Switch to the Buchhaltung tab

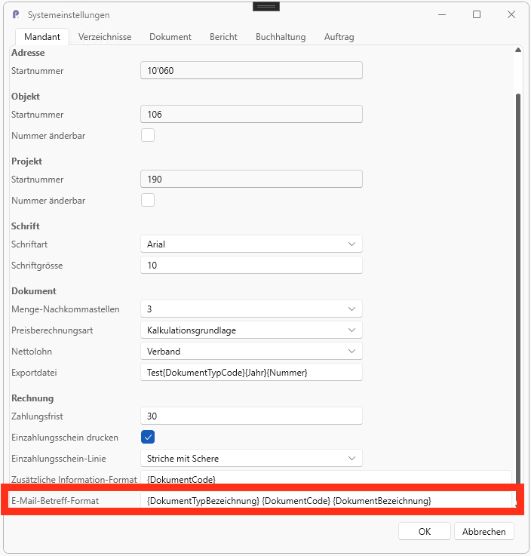281,37
